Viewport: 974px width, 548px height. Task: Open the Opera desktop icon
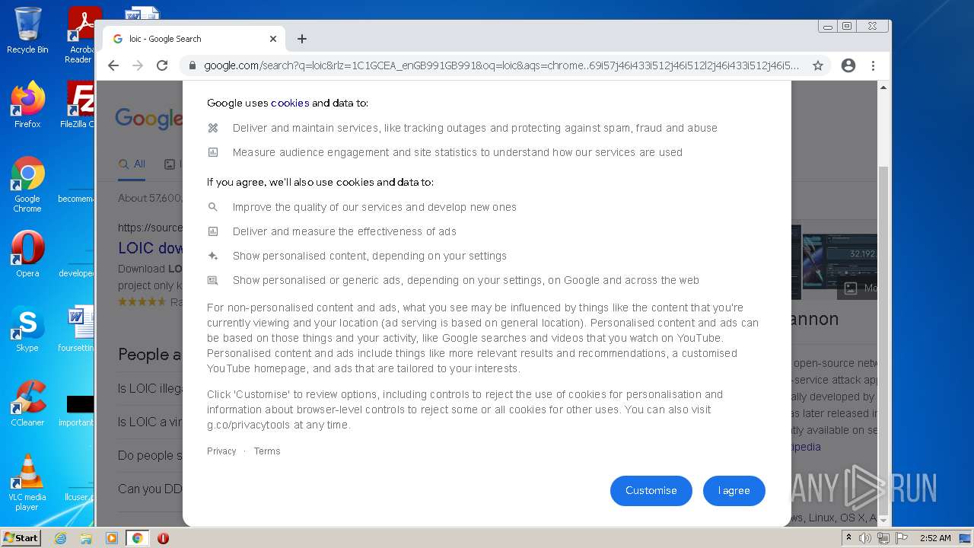click(27, 254)
